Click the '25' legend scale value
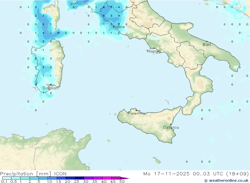Image resolution: width=250 pixels, height=183 pixels. (x=77, y=182)
